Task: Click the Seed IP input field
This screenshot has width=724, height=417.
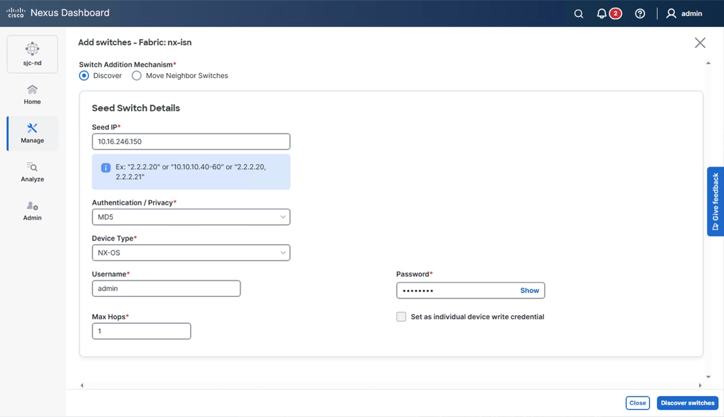Action: (191, 142)
